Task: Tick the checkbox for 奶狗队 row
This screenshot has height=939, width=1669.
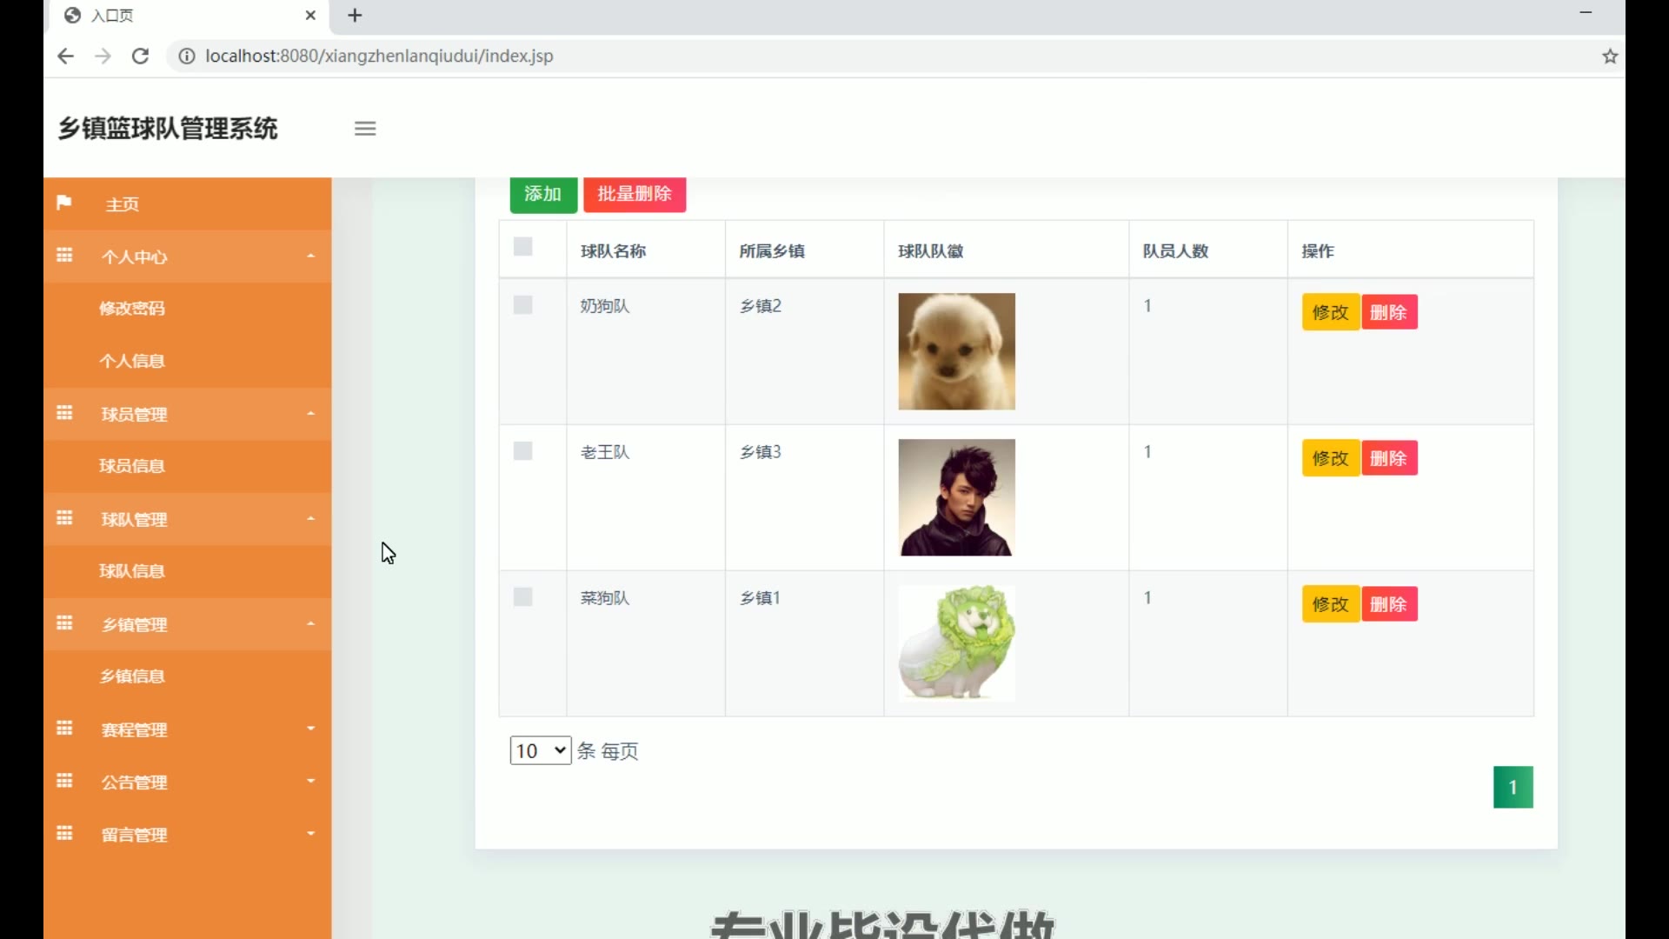Action: pyautogui.click(x=522, y=305)
